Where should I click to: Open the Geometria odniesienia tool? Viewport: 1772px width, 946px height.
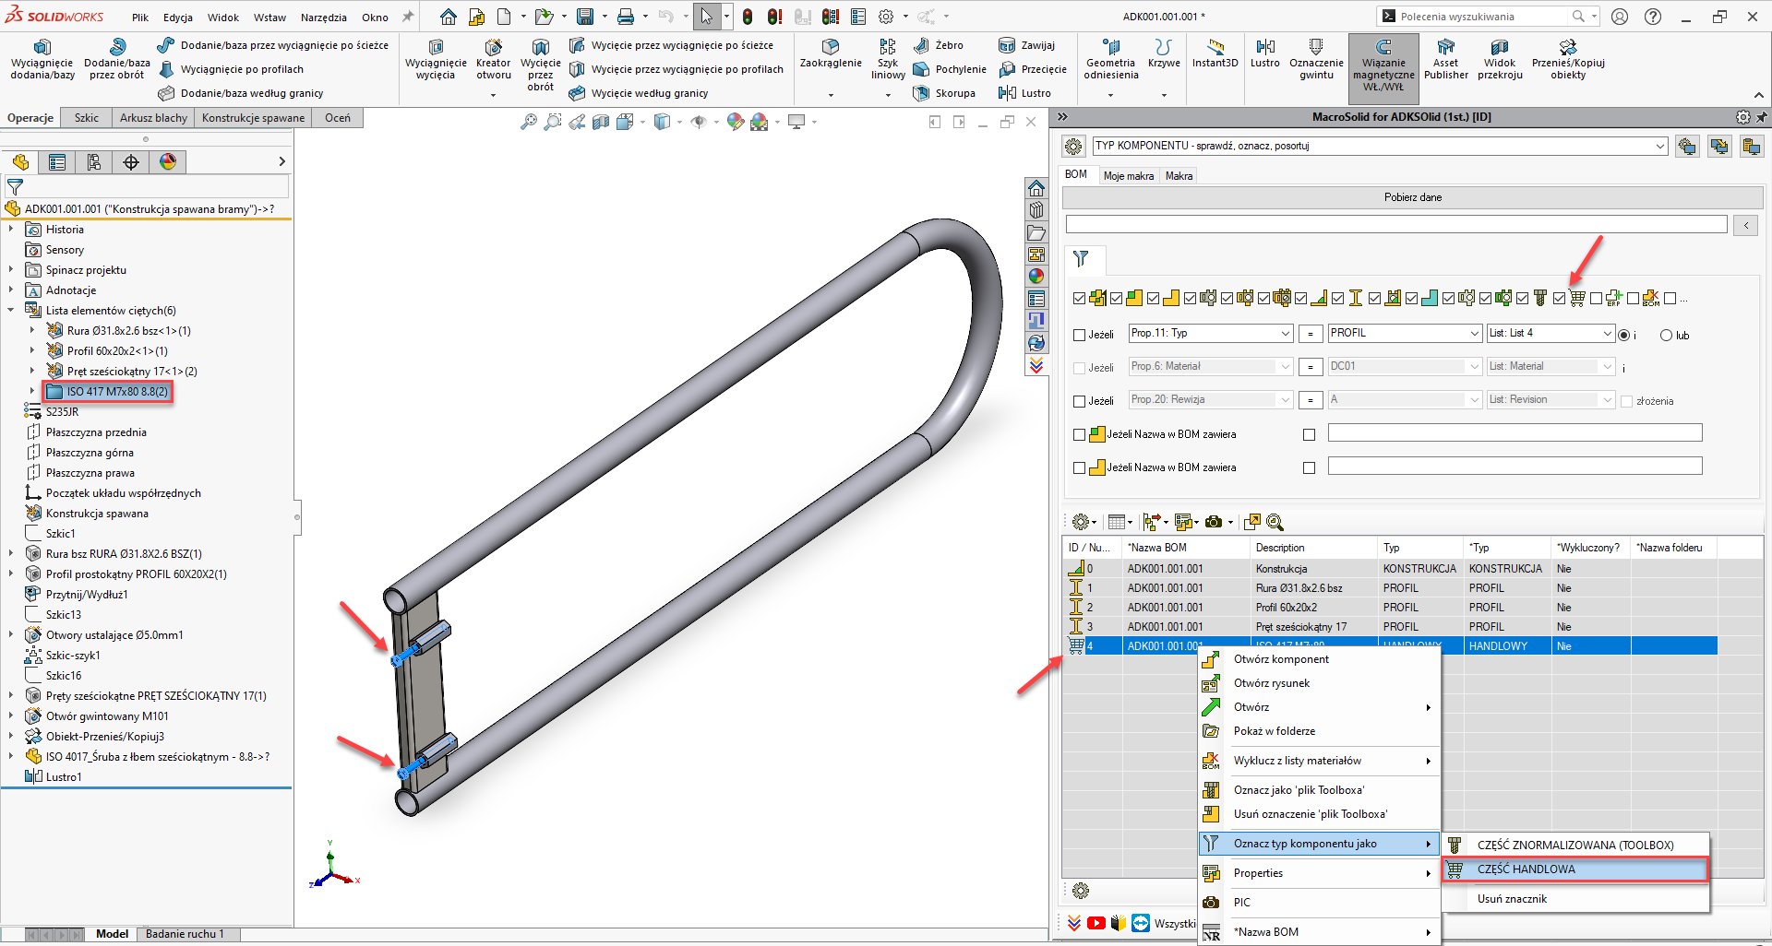(x=1110, y=48)
